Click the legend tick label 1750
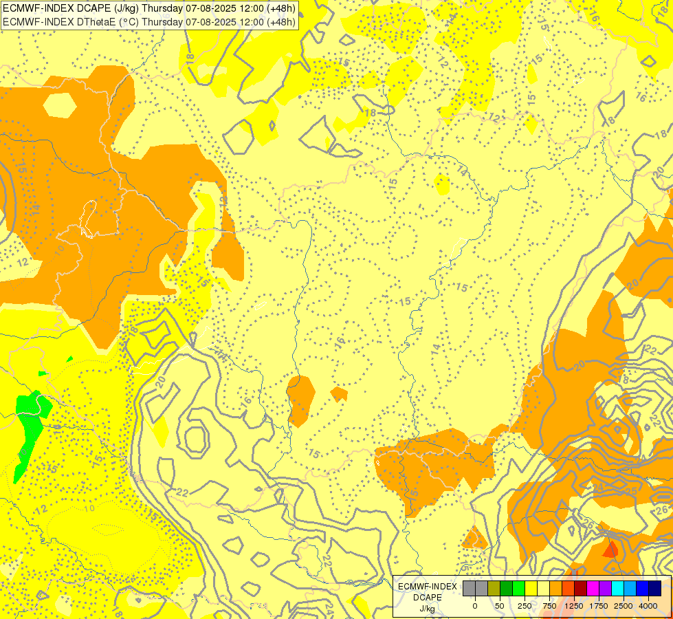Viewport: 673px width, 619px height. [599, 606]
